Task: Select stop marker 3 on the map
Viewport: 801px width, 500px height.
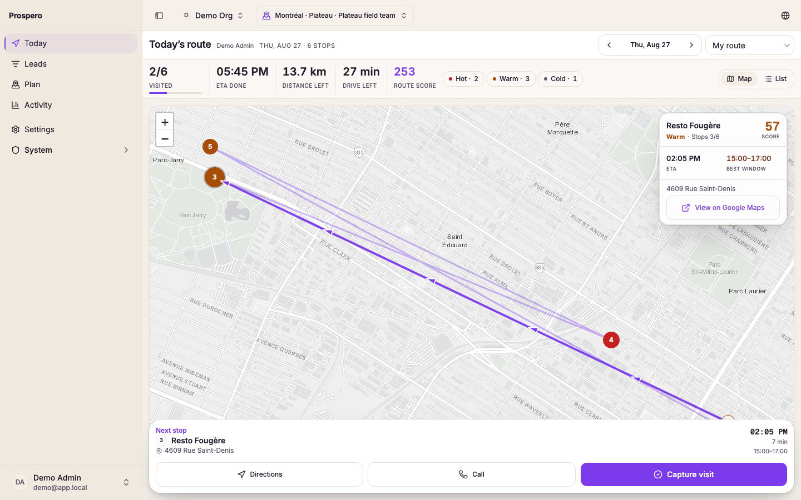Action: point(215,177)
